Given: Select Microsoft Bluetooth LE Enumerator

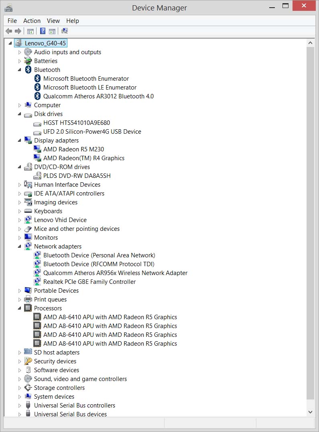Looking at the screenshot, I should [90, 88].
